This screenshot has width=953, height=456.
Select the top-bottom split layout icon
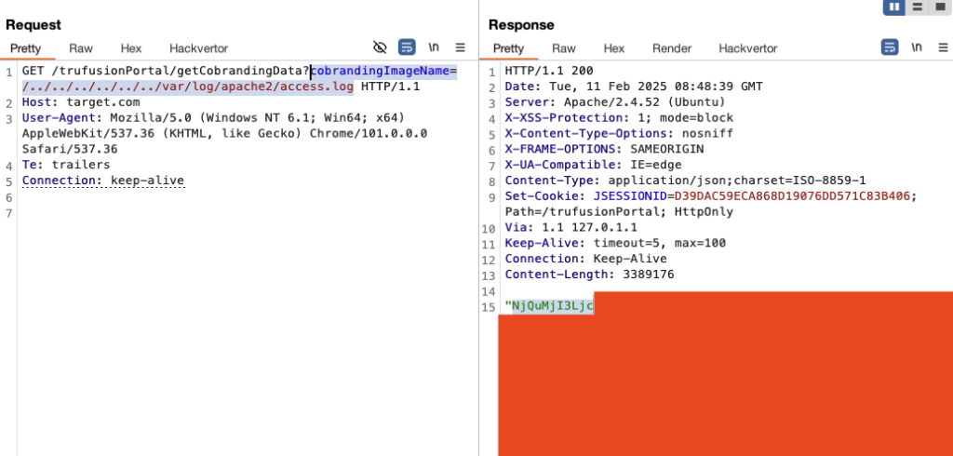918,7
